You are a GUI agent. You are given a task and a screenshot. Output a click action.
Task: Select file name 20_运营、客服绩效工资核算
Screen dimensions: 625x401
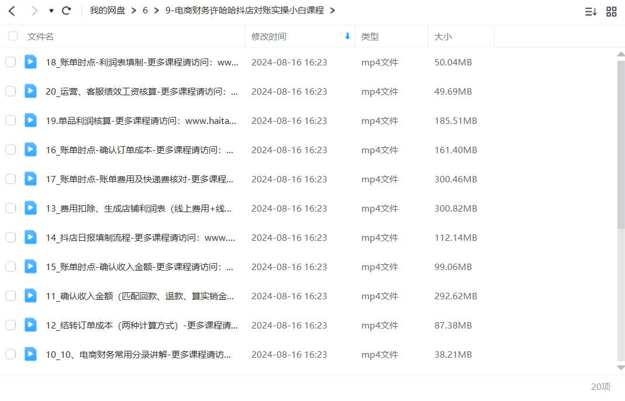141,92
